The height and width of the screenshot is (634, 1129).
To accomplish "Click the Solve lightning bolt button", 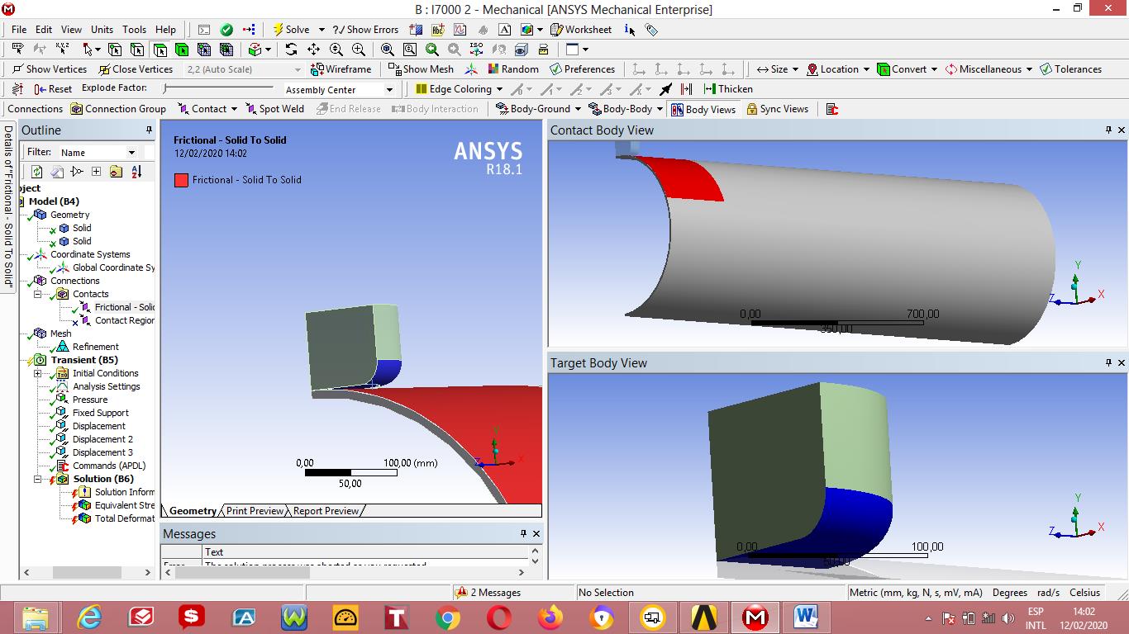I will click(x=291, y=30).
